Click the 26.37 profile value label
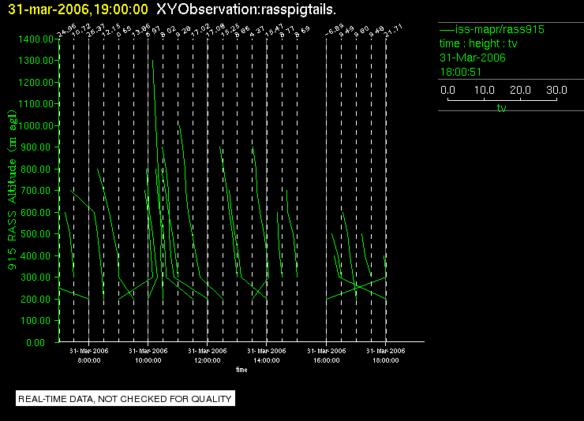 pyautogui.click(x=95, y=31)
